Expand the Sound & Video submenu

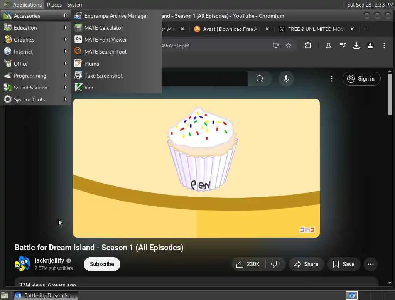[x=35, y=88]
